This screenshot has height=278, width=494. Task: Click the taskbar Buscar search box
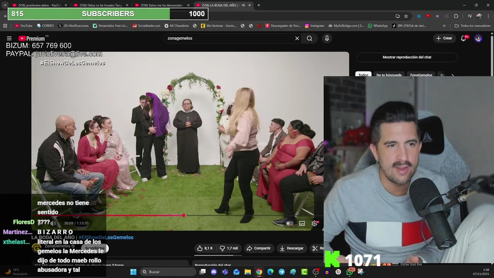[167, 272]
